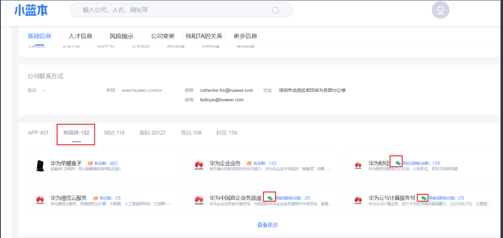The image size is (503, 238).
Task: Open the 网站·116 tab
Action: click(x=114, y=133)
